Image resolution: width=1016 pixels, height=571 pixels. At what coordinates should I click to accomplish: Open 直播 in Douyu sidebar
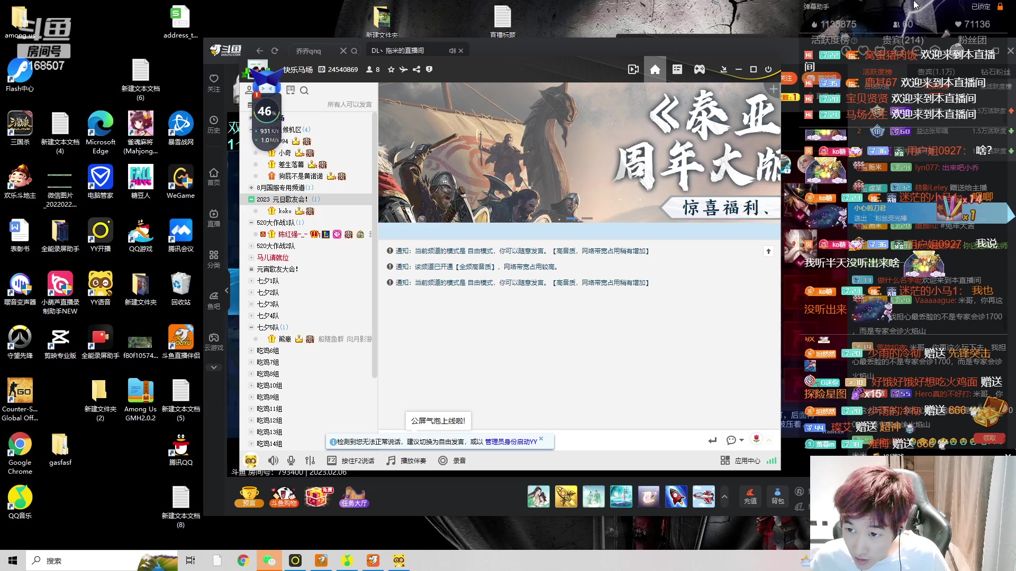tap(214, 218)
